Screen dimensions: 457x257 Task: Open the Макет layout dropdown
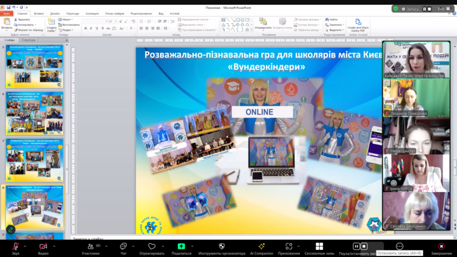pos(66,19)
